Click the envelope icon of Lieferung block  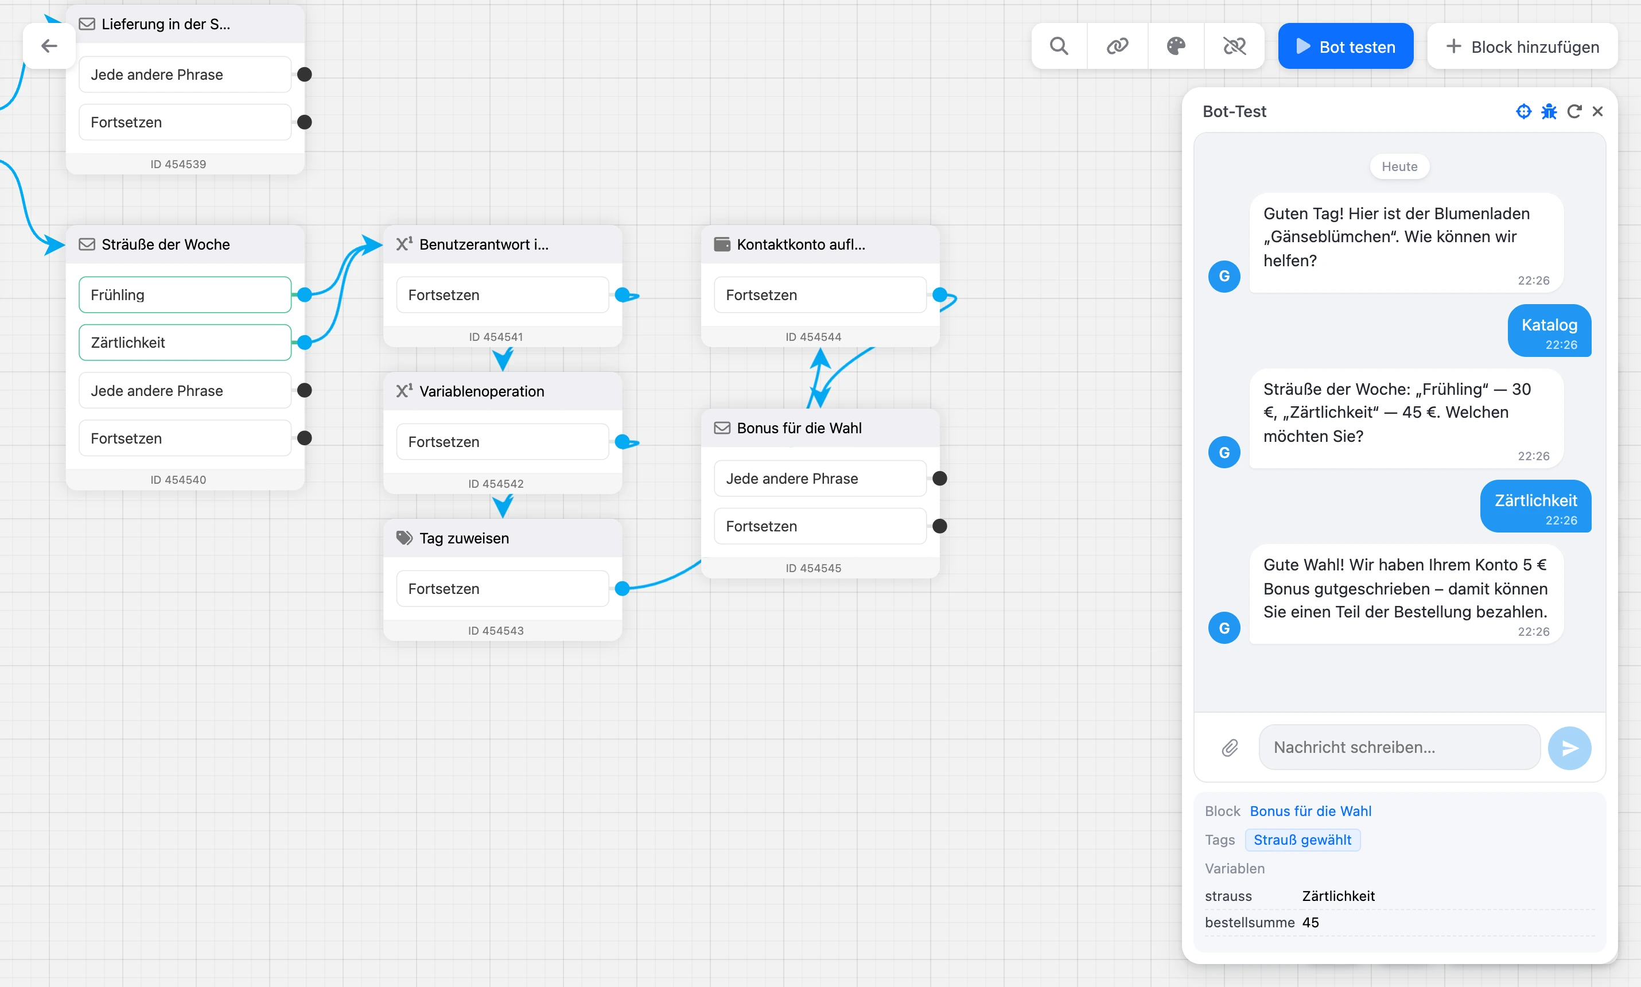pos(87,24)
